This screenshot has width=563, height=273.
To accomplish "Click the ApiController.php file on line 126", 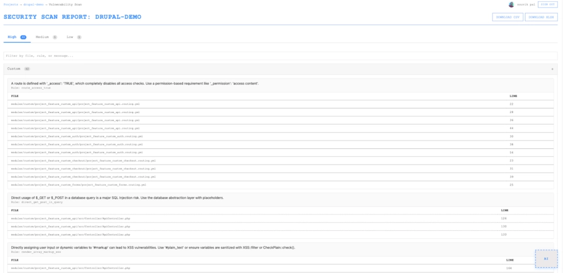I will [x=70, y=218].
